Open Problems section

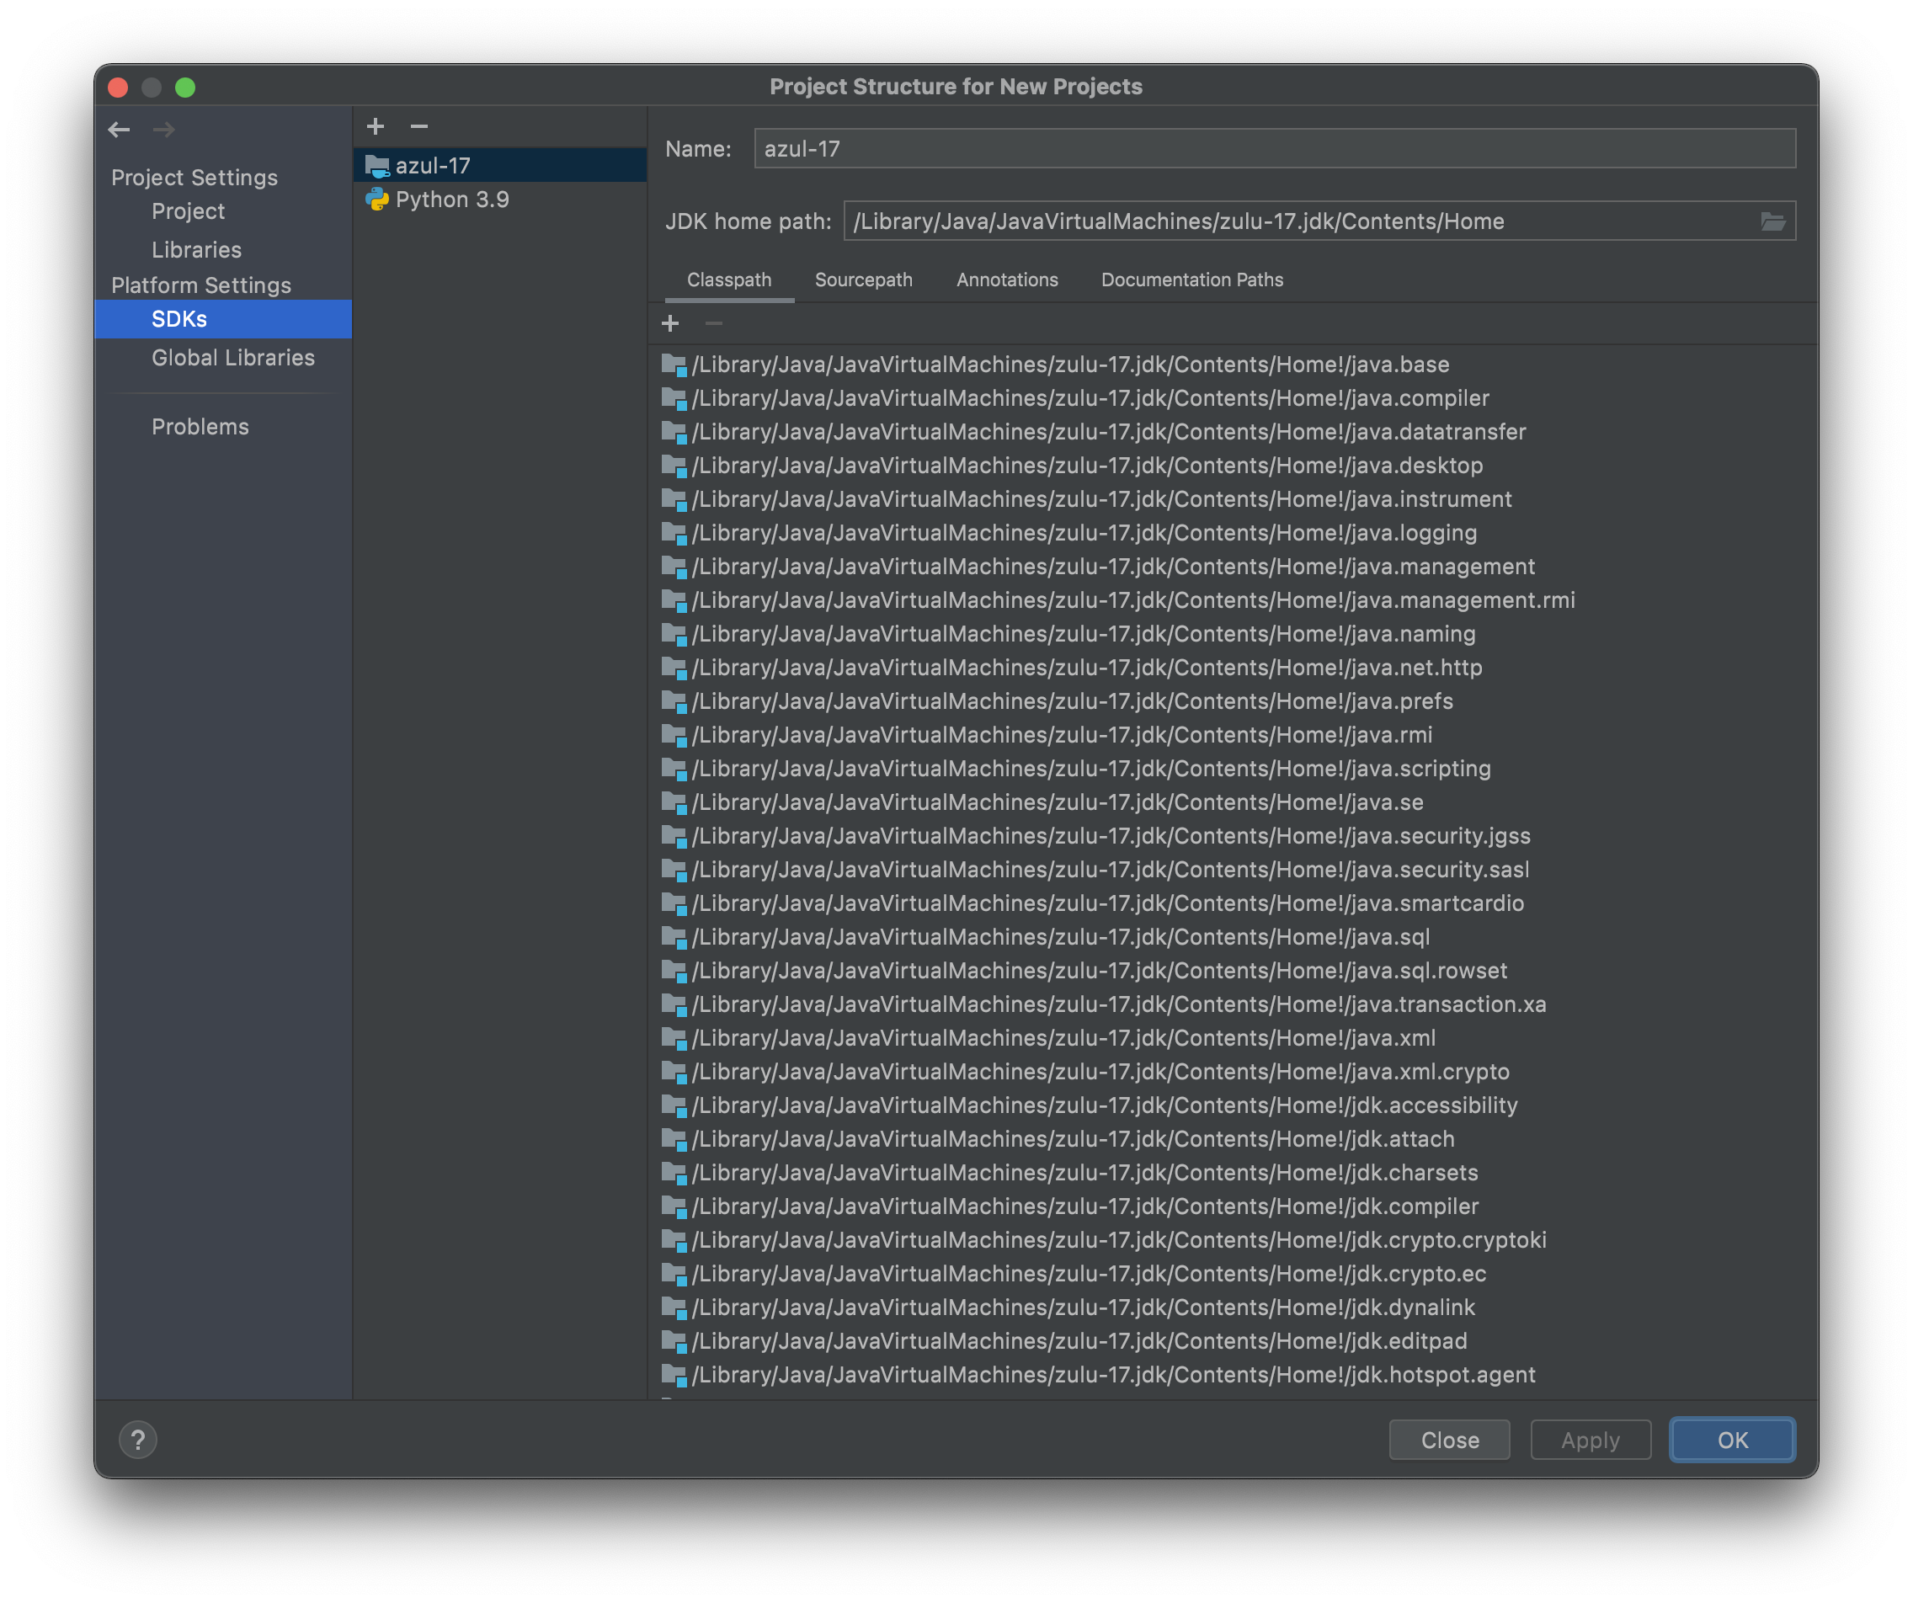[223, 426]
